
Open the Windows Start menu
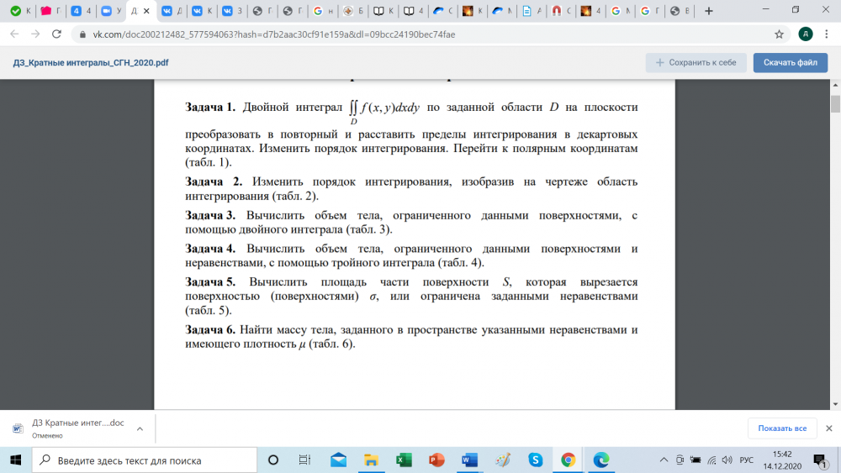coord(15,460)
